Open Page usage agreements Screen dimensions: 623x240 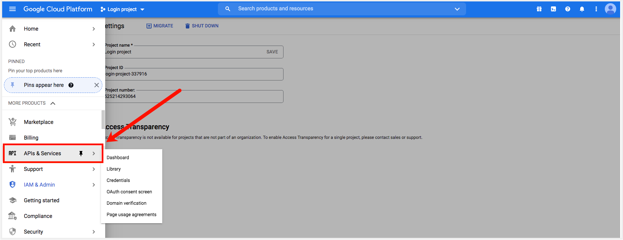132,214
